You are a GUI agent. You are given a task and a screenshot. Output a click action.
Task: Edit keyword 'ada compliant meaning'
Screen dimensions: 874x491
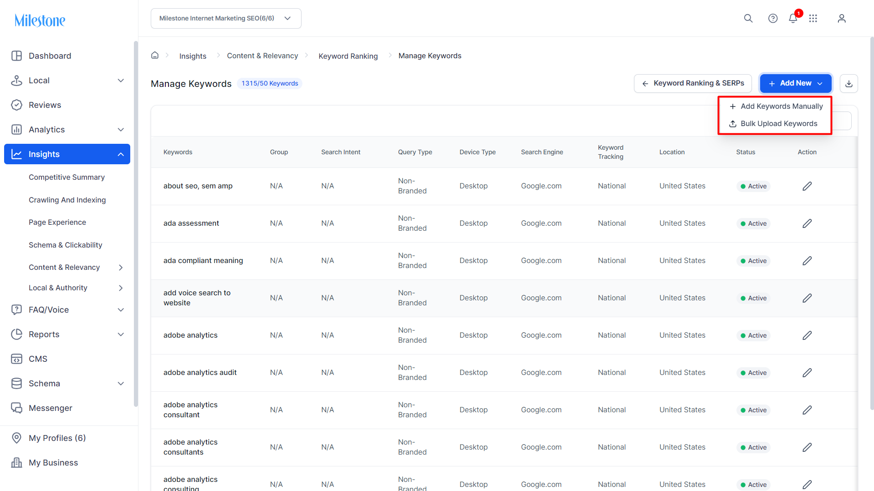point(807,261)
